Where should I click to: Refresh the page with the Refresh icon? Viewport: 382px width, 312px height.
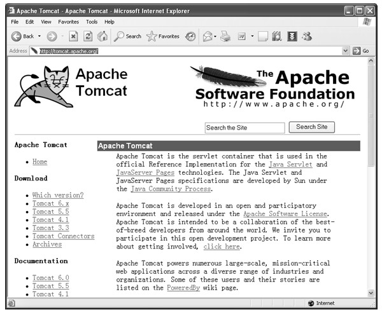point(88,36)
